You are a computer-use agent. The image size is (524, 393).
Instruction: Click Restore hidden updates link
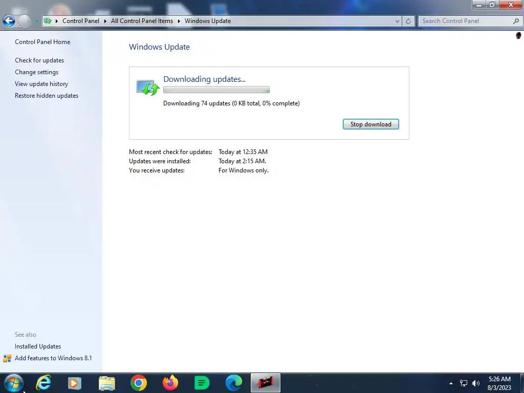pos(47,96)
